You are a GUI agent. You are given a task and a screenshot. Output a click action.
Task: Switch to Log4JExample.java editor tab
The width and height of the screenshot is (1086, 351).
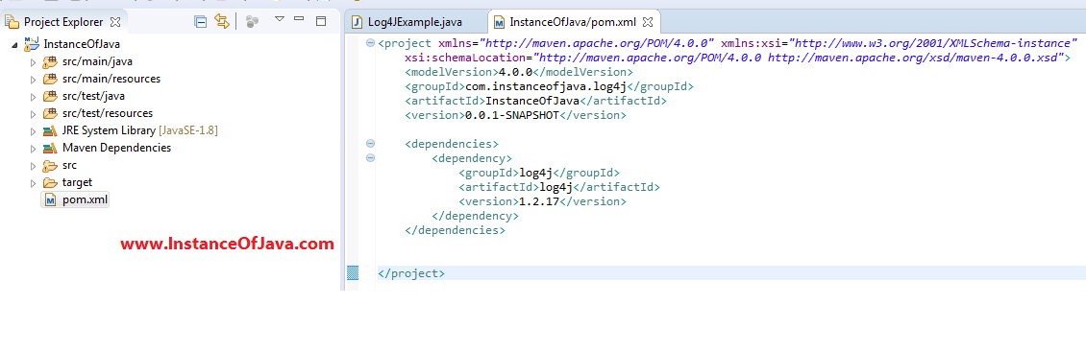tap(415, 22)
